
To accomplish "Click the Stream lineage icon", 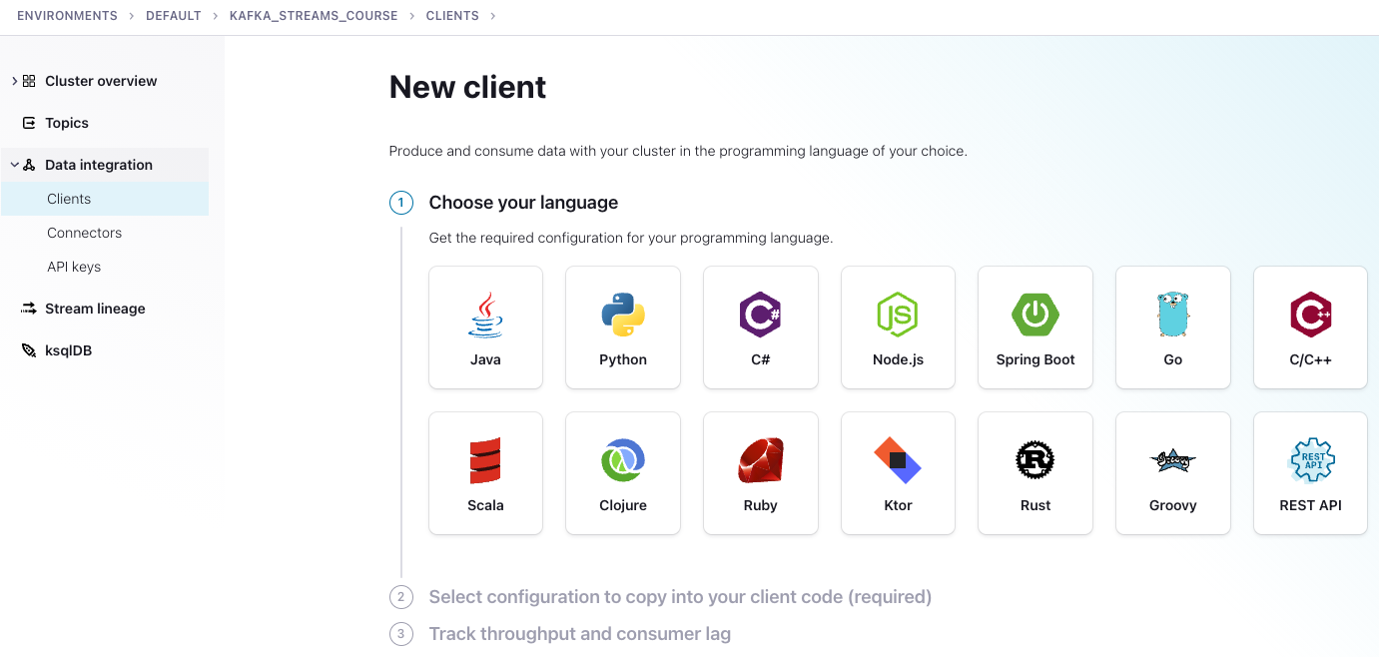I will (x=29, y=309).
